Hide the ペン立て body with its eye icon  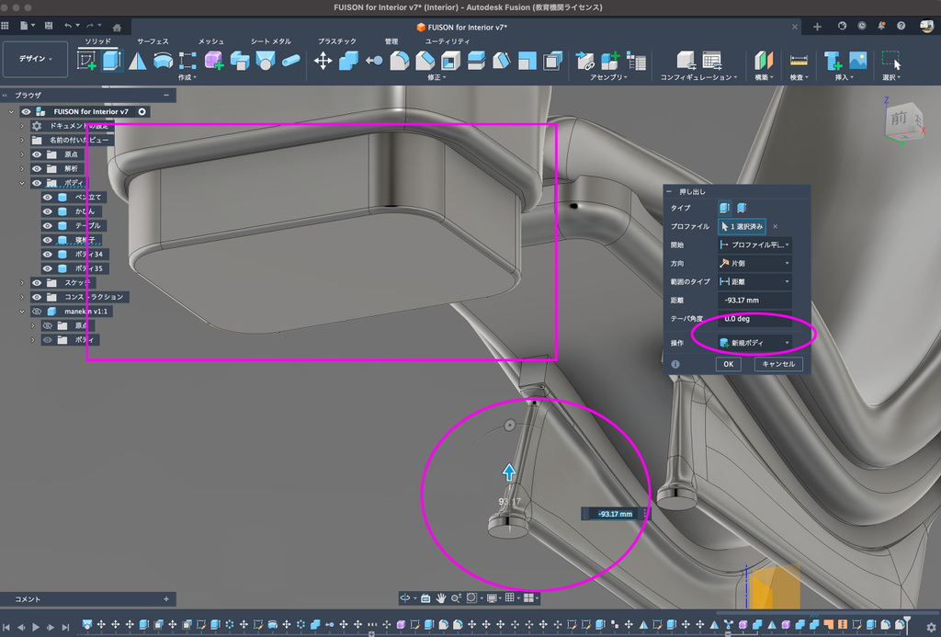coord(48,198)
